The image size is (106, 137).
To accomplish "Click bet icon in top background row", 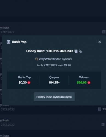I will [104, 32].
